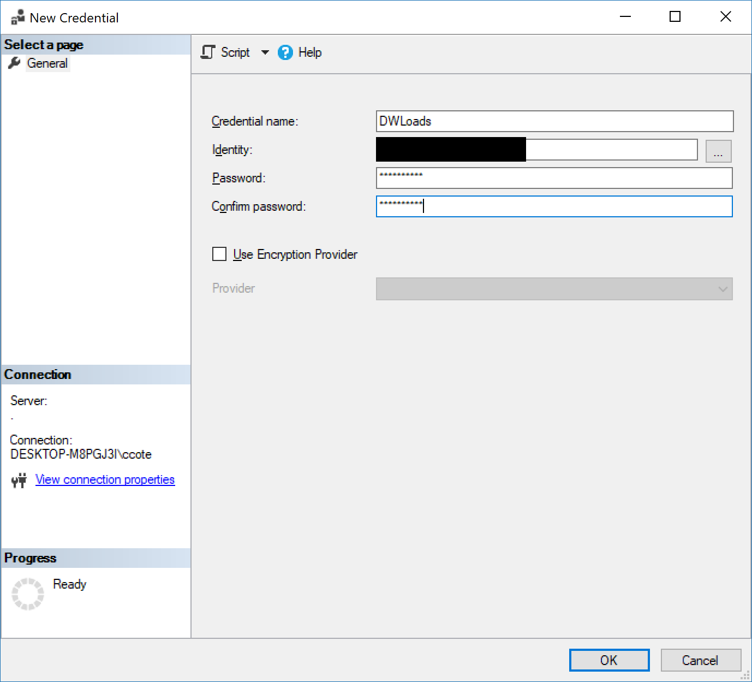This screenshot has width=752, height=682.
Task: Click the Help label in toolbar
Action: [310, 52]
